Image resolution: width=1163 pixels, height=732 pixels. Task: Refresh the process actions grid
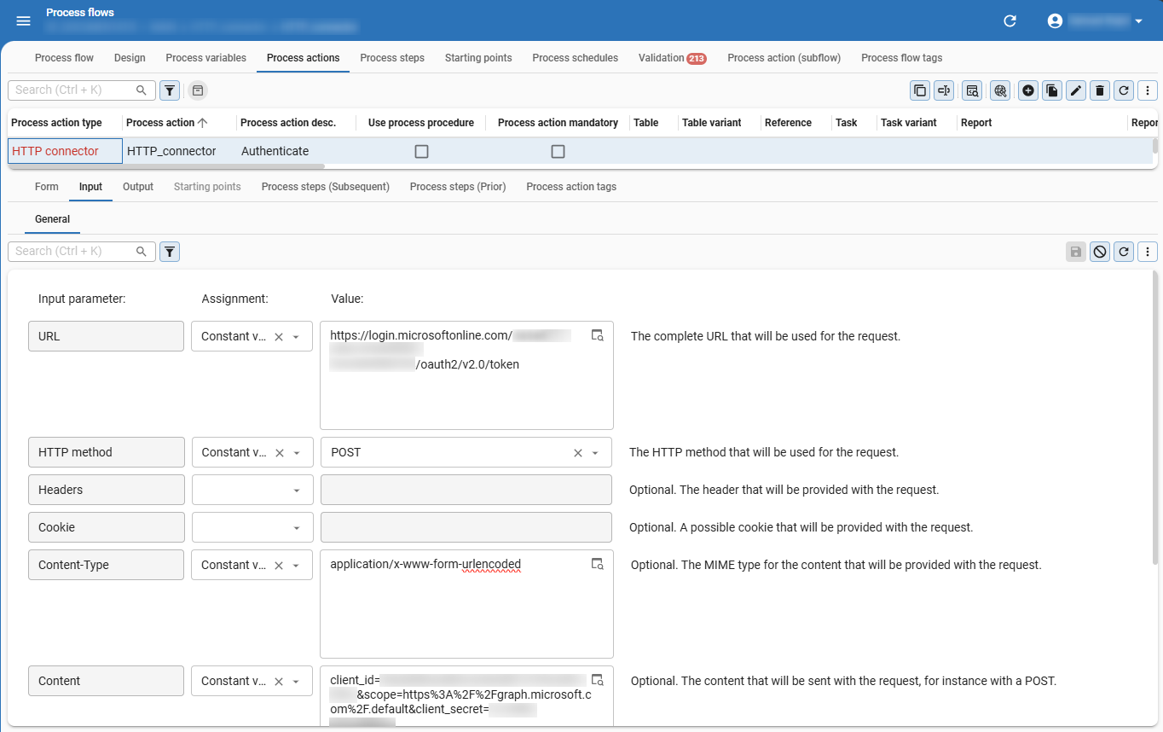(1124, 90)
